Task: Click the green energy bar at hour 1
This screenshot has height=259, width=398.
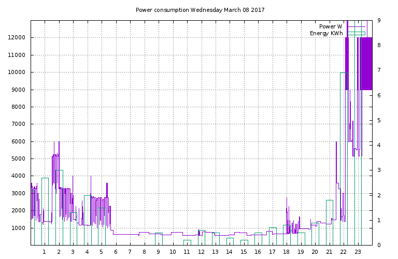Action: 45,211
